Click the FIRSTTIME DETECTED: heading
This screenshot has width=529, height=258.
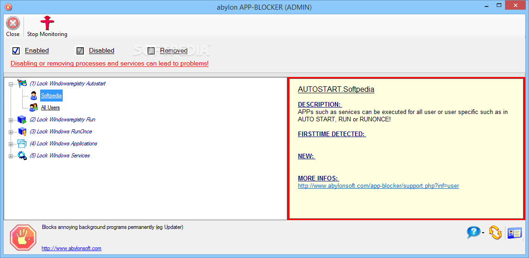[x=332, y=134]
